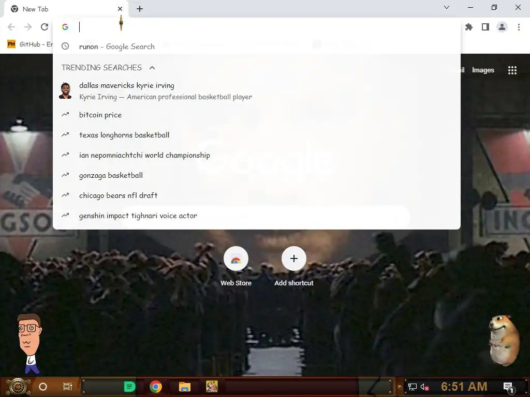Open the Google apps grid

point(512,70)
